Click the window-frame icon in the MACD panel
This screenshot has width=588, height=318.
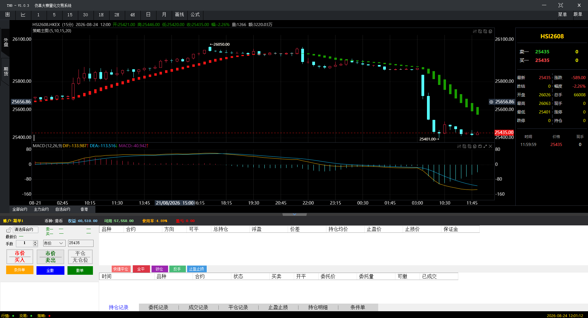tap(480, 146)
